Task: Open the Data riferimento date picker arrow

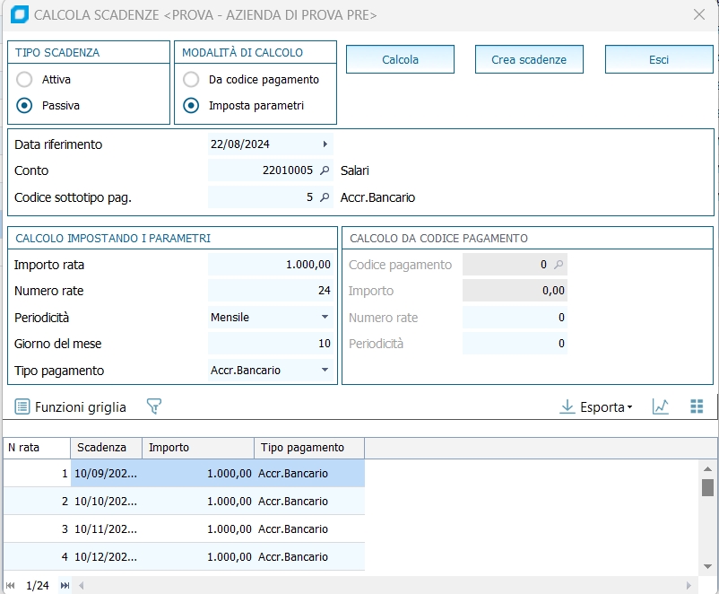Action: pyautogui.click(x=325, y=144)
